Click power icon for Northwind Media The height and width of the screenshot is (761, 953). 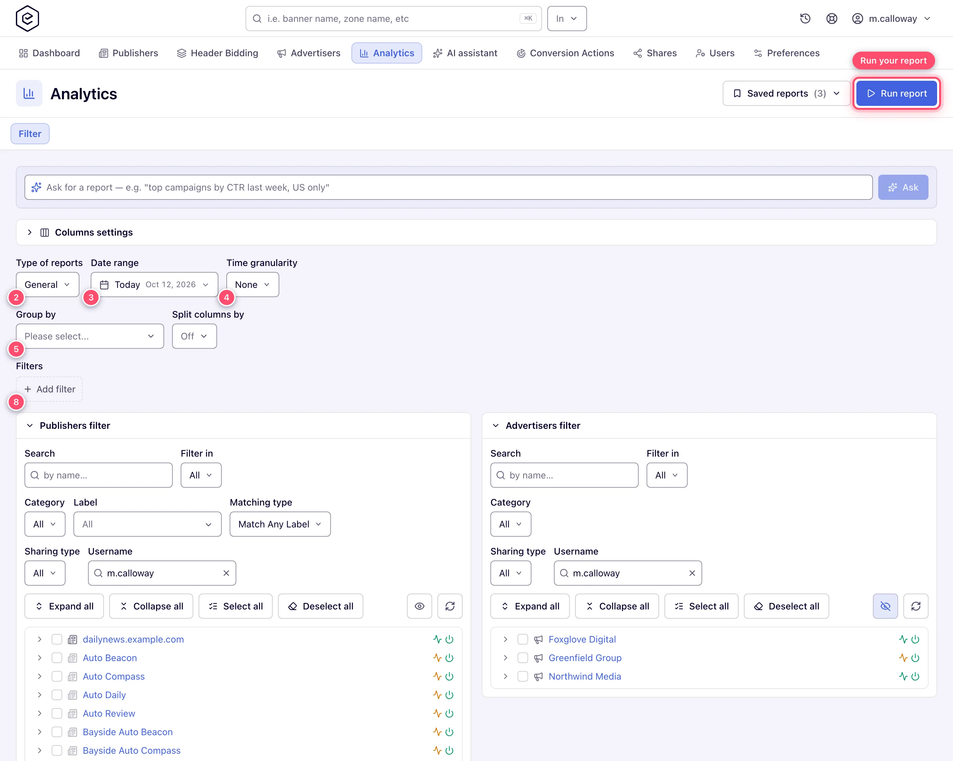[x=915, y=677]
